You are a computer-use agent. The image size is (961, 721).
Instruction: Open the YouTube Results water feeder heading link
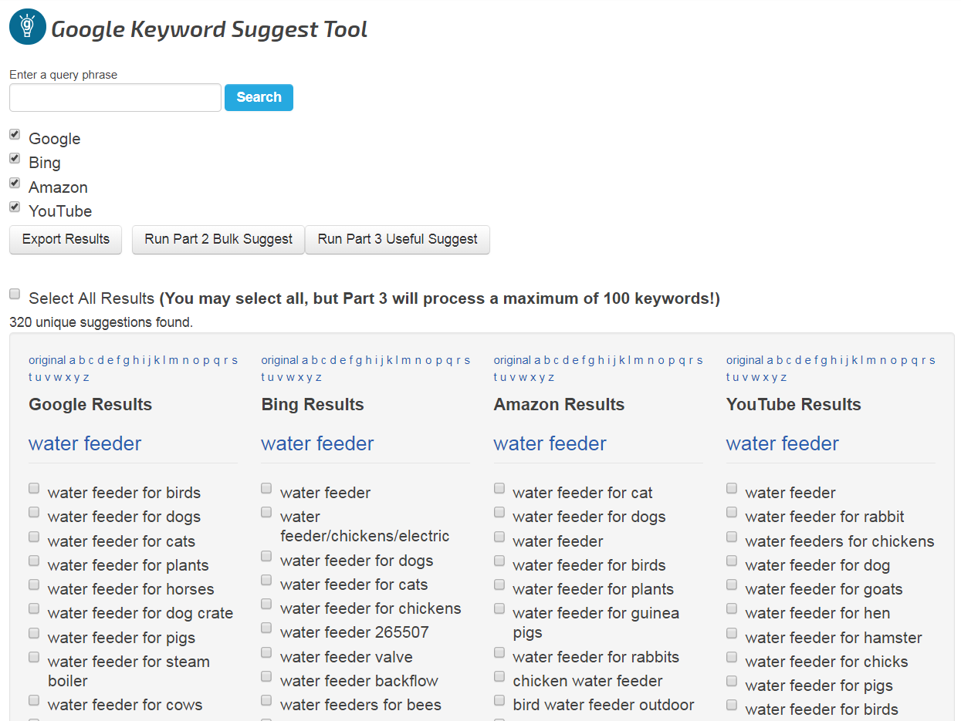tap(782, 444)
